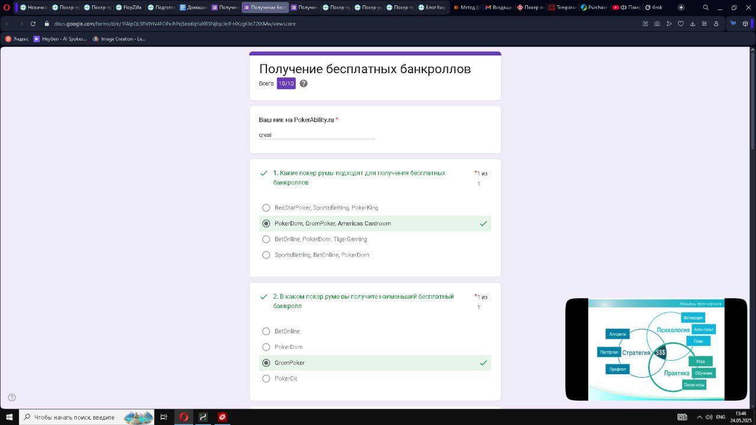Select the BetOnline radio in question 2
The height and width of the screenshot is (425, 756).
[266, 331]
